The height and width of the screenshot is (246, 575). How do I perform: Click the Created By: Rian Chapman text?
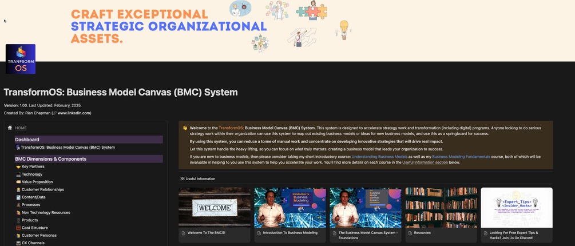27,113
